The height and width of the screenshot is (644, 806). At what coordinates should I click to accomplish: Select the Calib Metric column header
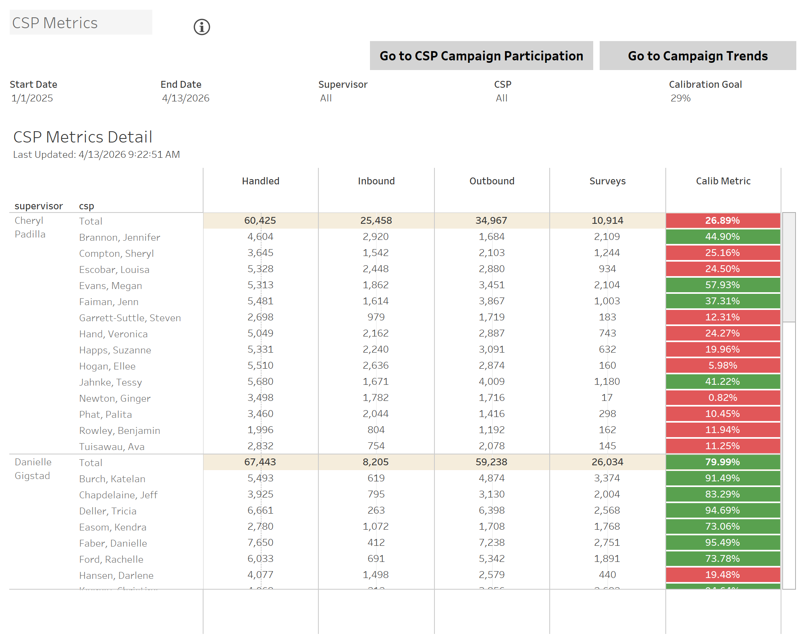pyautogui.click(x=723, y=181)
